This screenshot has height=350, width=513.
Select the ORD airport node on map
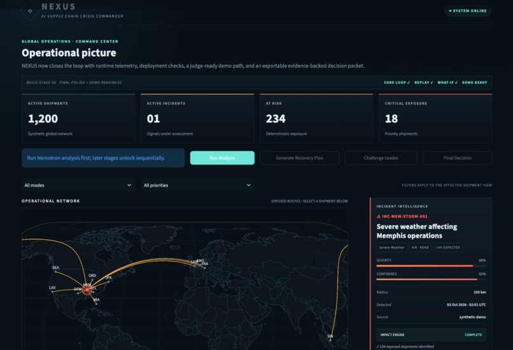tap(92, 280)
